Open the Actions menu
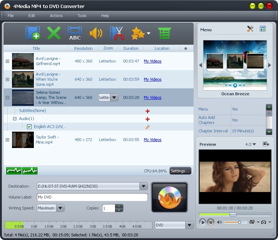The height and width of the screenshot is (240, 278). (x=56, y=16)
